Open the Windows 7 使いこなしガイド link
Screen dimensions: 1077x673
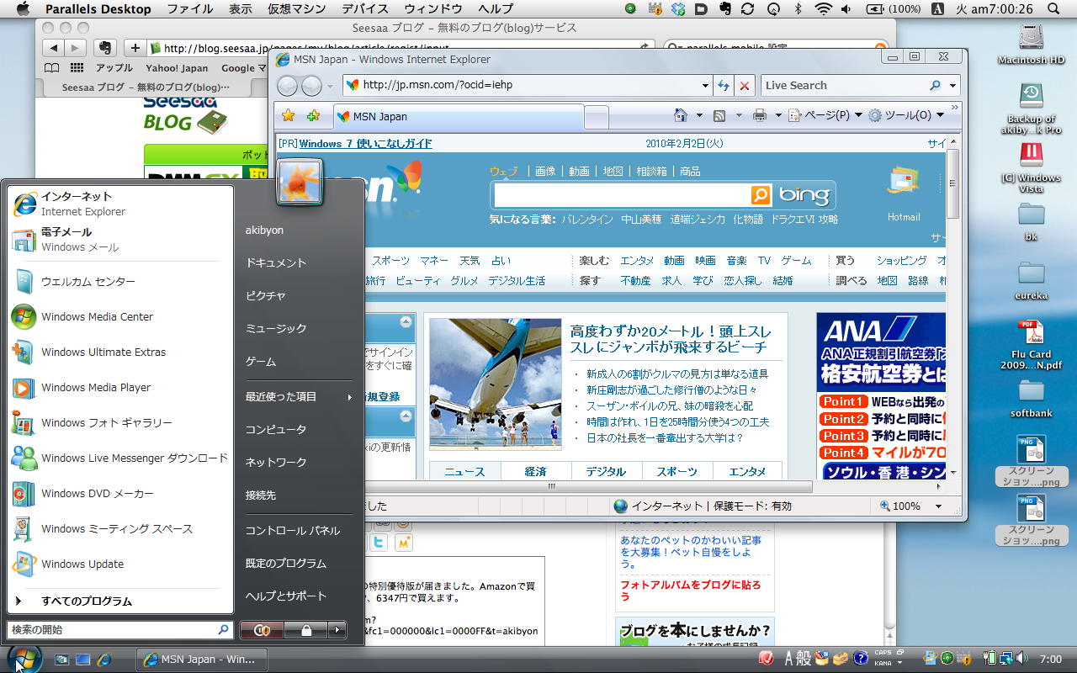coord(366,144)
